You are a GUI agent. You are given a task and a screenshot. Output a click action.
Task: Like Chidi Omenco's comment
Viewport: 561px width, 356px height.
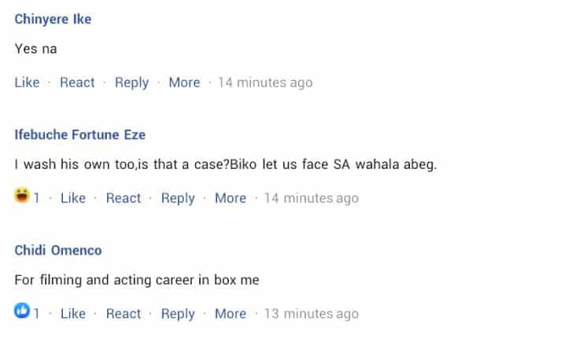[73, 314]
